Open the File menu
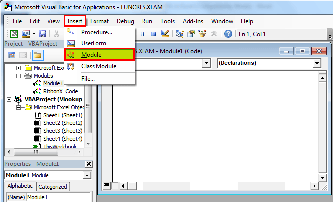Screen dimensions: 333x202 pos(17,21)
